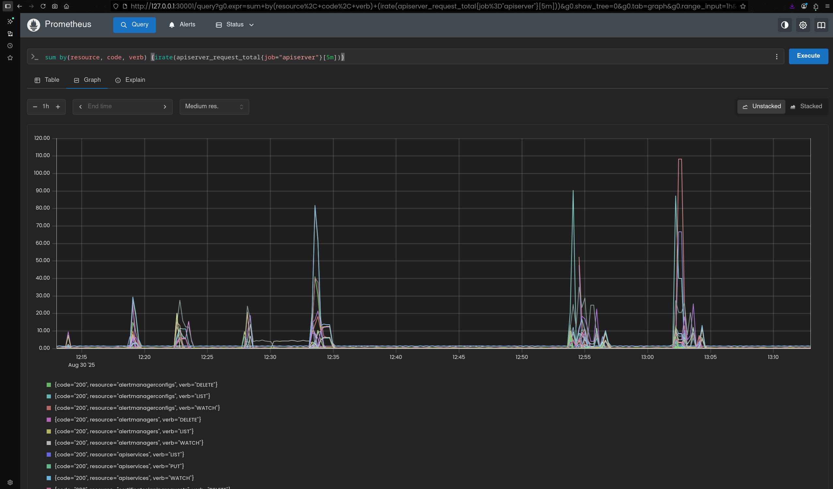
Task: Click the sidebar panel toggle icon
Action: tap(8, 6)
